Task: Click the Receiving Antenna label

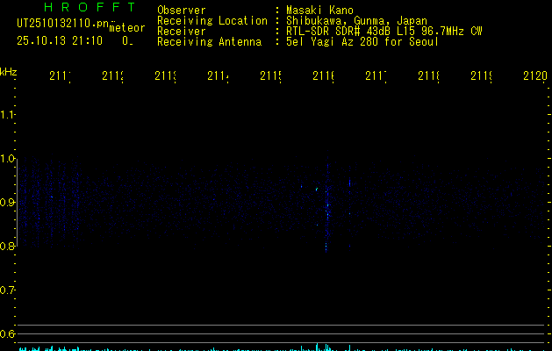Action: point(209,42)
